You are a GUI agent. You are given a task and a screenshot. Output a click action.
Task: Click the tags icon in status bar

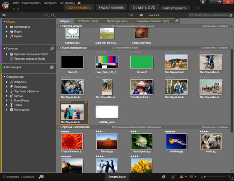click(41, 177)
